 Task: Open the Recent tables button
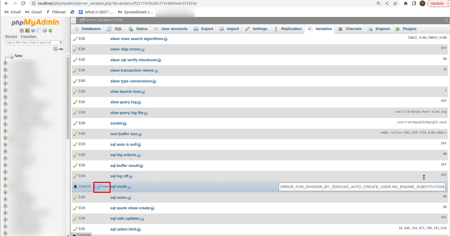pos(11,37)
